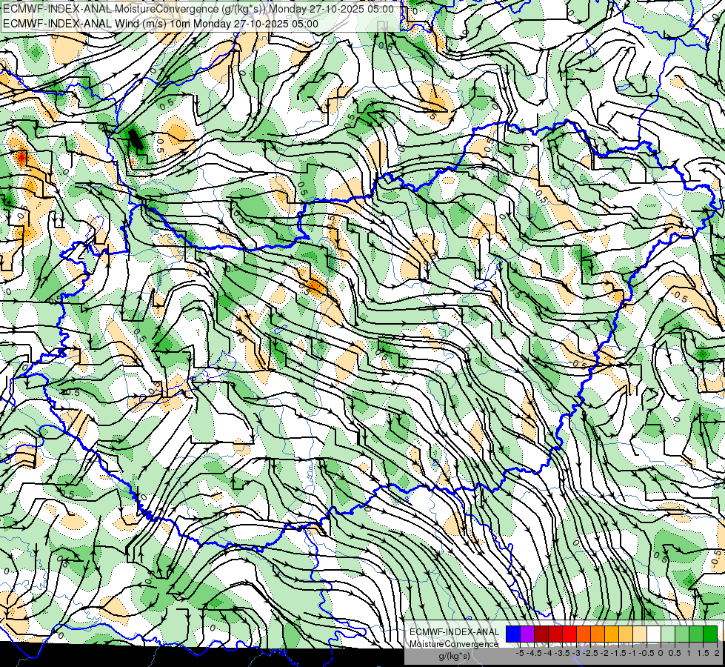Click the 1 tick label in the legend scale
The image size is (725, 667).
(x=689, y=653)
